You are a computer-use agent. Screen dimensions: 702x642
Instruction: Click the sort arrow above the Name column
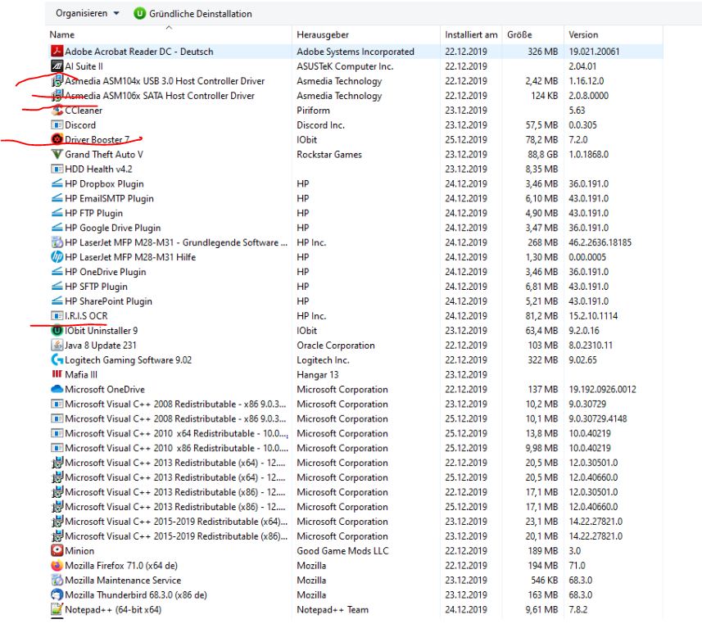pyautogui.click(x=169, y=28)
